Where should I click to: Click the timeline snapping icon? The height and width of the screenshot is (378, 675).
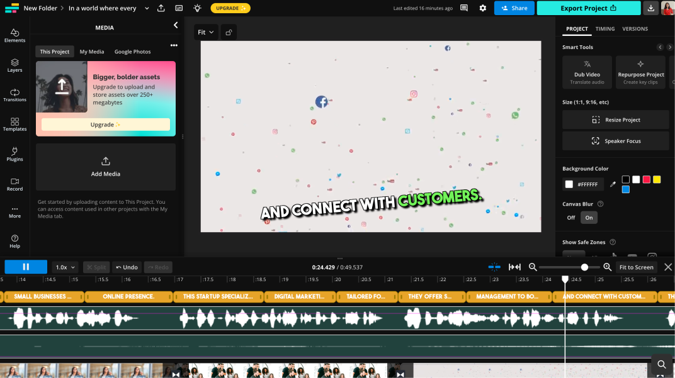(x=494, y=267)
